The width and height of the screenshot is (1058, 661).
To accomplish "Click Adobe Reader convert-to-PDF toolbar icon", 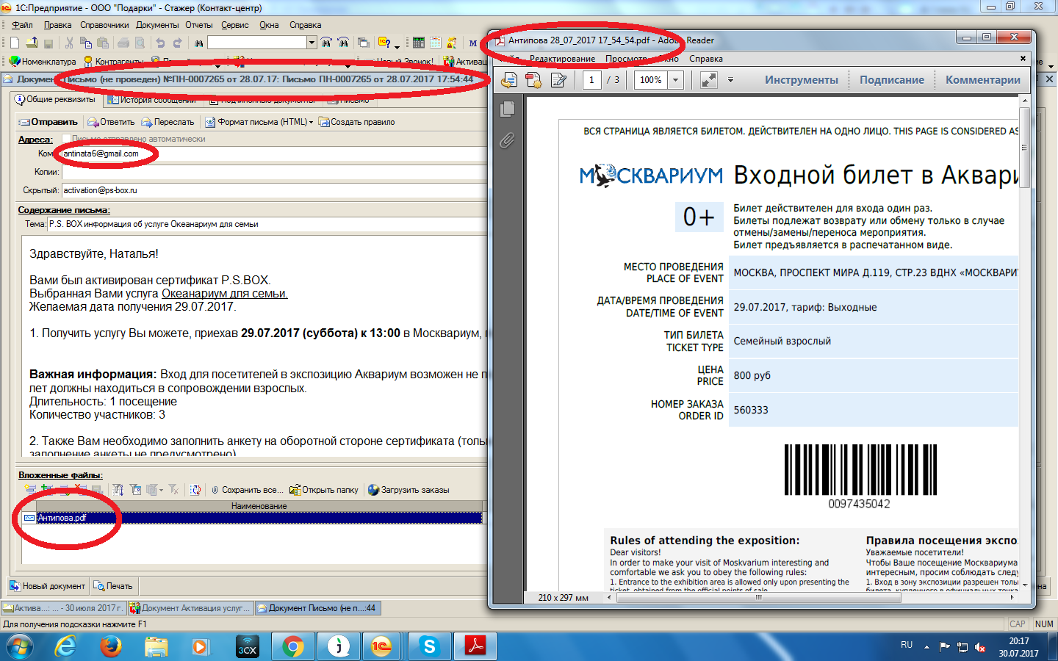I will [x=509, y=80].
